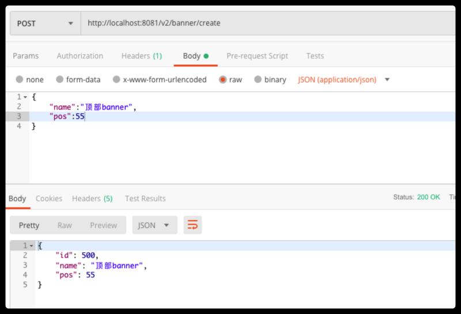Open the request Headers (1) tab
This screenshot has height=314, width=461.
point(142,56)
